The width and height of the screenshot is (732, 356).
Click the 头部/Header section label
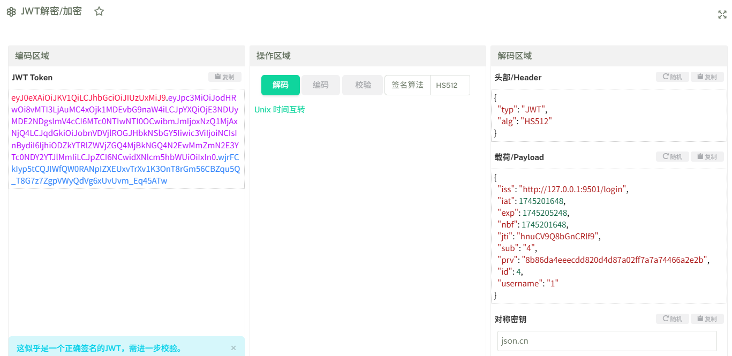pos(518,77)
